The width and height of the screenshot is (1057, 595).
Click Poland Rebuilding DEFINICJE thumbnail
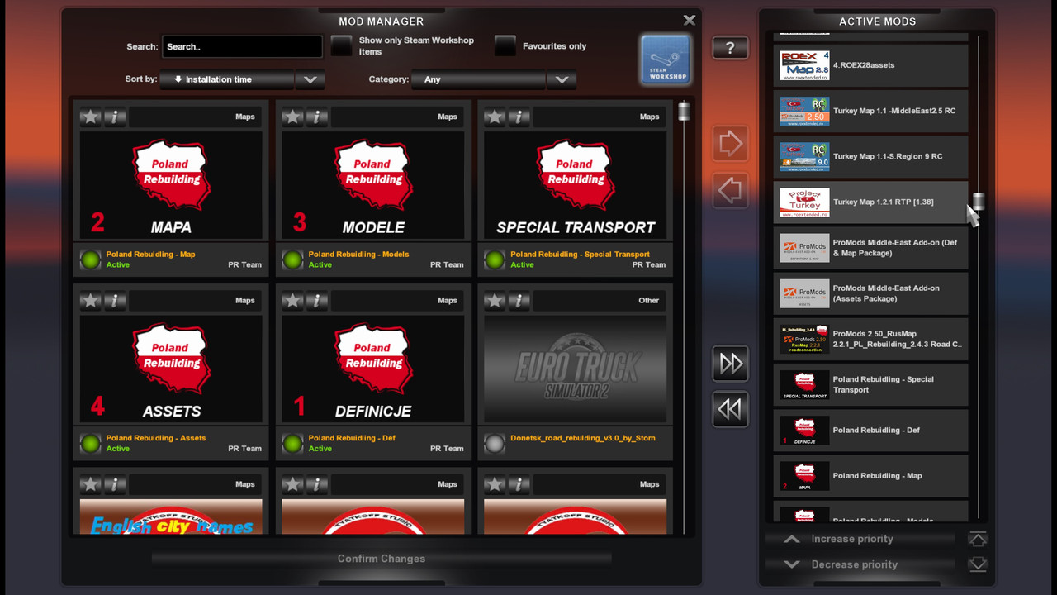[x=373, y=369]
